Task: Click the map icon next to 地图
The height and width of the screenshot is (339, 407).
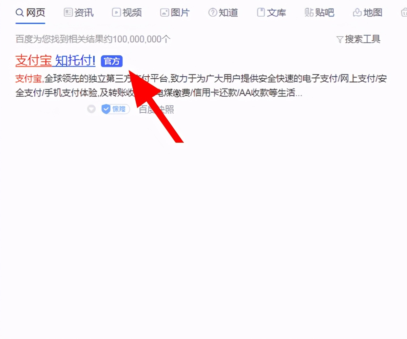Action: [x=357, y=12]
